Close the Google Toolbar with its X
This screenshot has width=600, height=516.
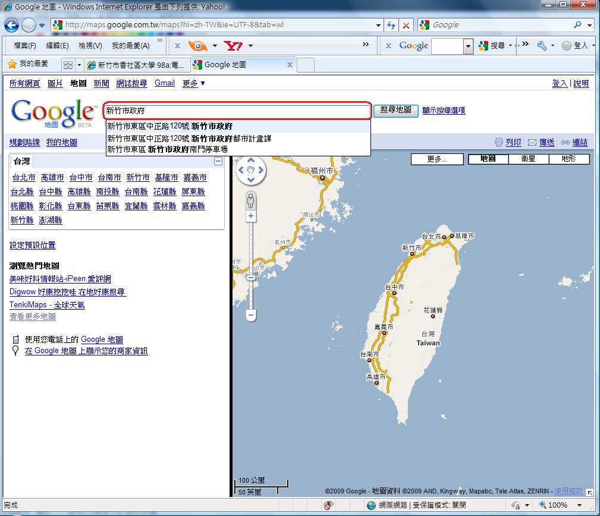388,46
